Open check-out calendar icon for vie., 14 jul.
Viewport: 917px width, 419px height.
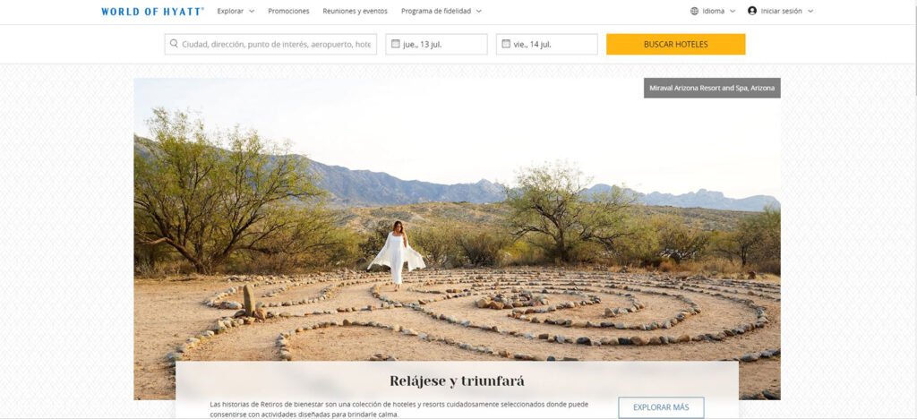coord(506,44)
